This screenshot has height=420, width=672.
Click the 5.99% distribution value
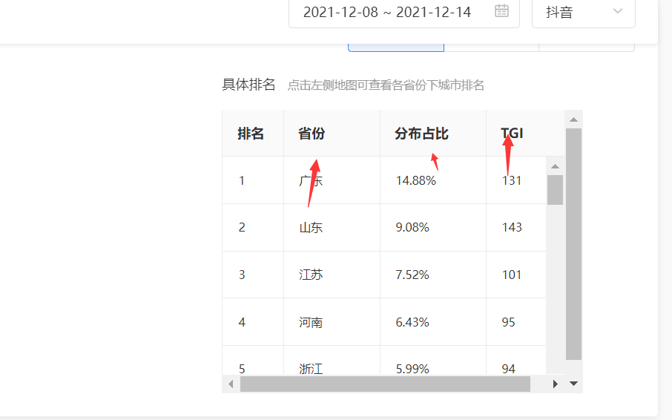click(x=412, y=369)
